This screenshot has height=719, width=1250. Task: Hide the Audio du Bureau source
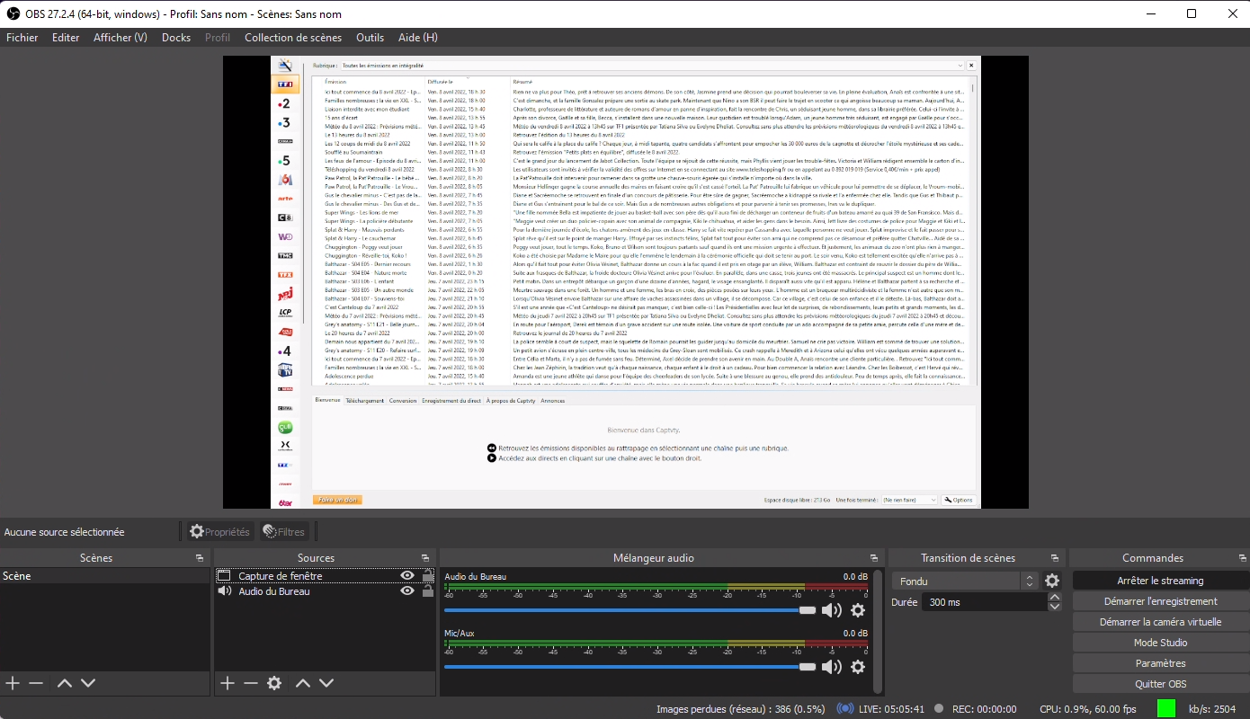(407, 591)
